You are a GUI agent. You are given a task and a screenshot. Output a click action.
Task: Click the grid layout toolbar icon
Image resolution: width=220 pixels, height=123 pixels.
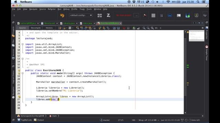[100, 15]
